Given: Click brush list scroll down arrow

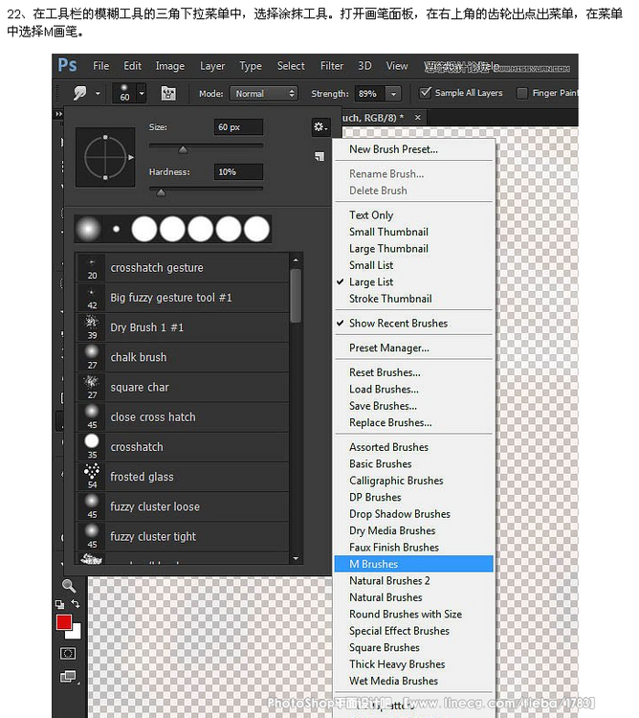Looking at the screenshot, I should pyautogui.click(x=296, y=558).
